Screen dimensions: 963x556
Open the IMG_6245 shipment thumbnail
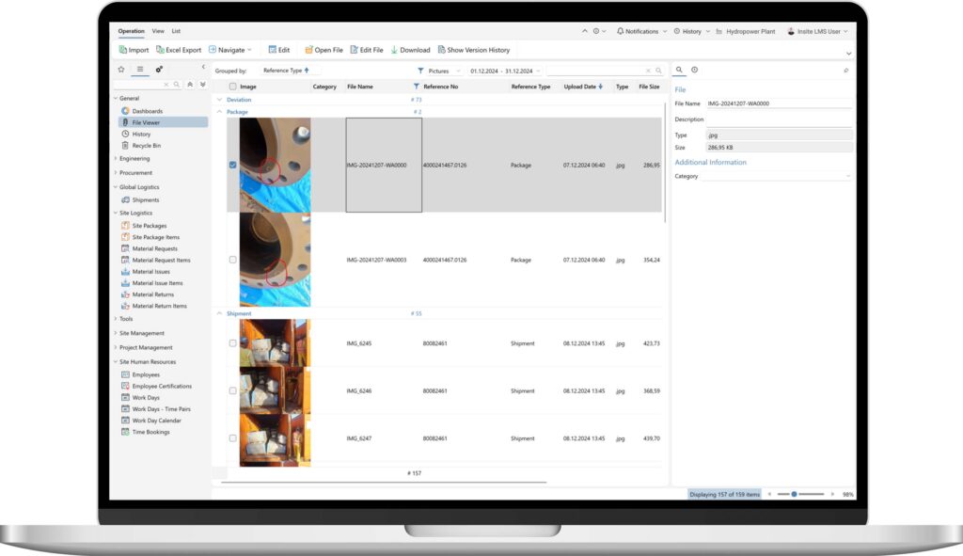click(275, 342)
